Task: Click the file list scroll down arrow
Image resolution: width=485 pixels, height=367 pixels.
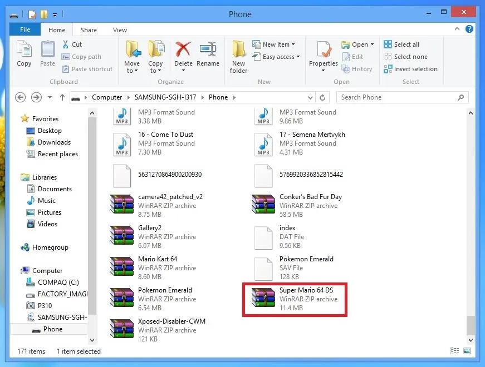Action: click(471, 340)
